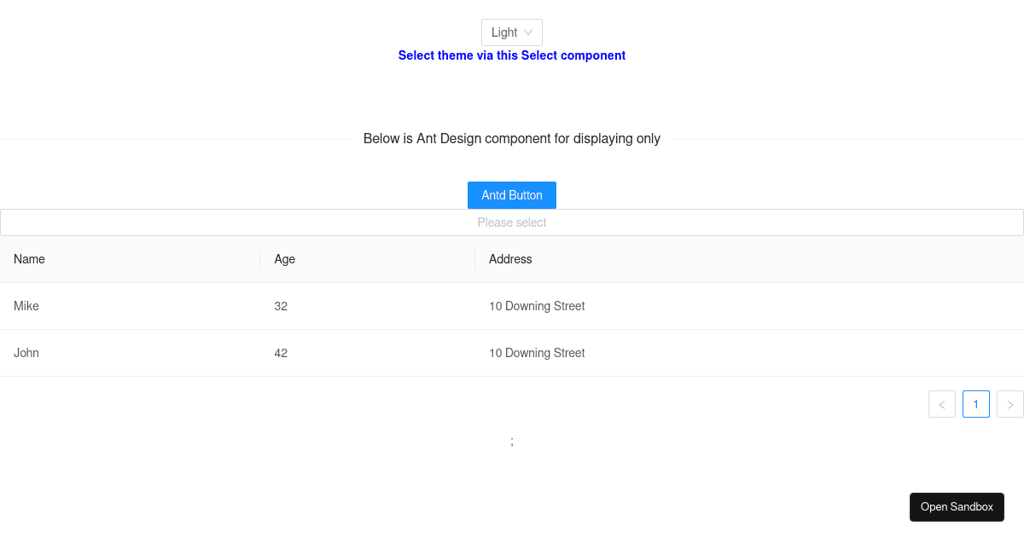Click the Address column header
This screenshot has height=537, width=1024.
click(x=749, y=259)
